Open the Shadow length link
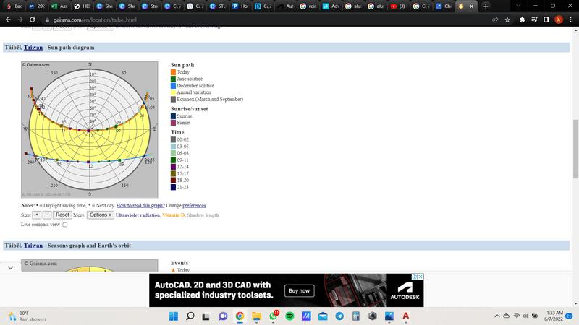 203,214
